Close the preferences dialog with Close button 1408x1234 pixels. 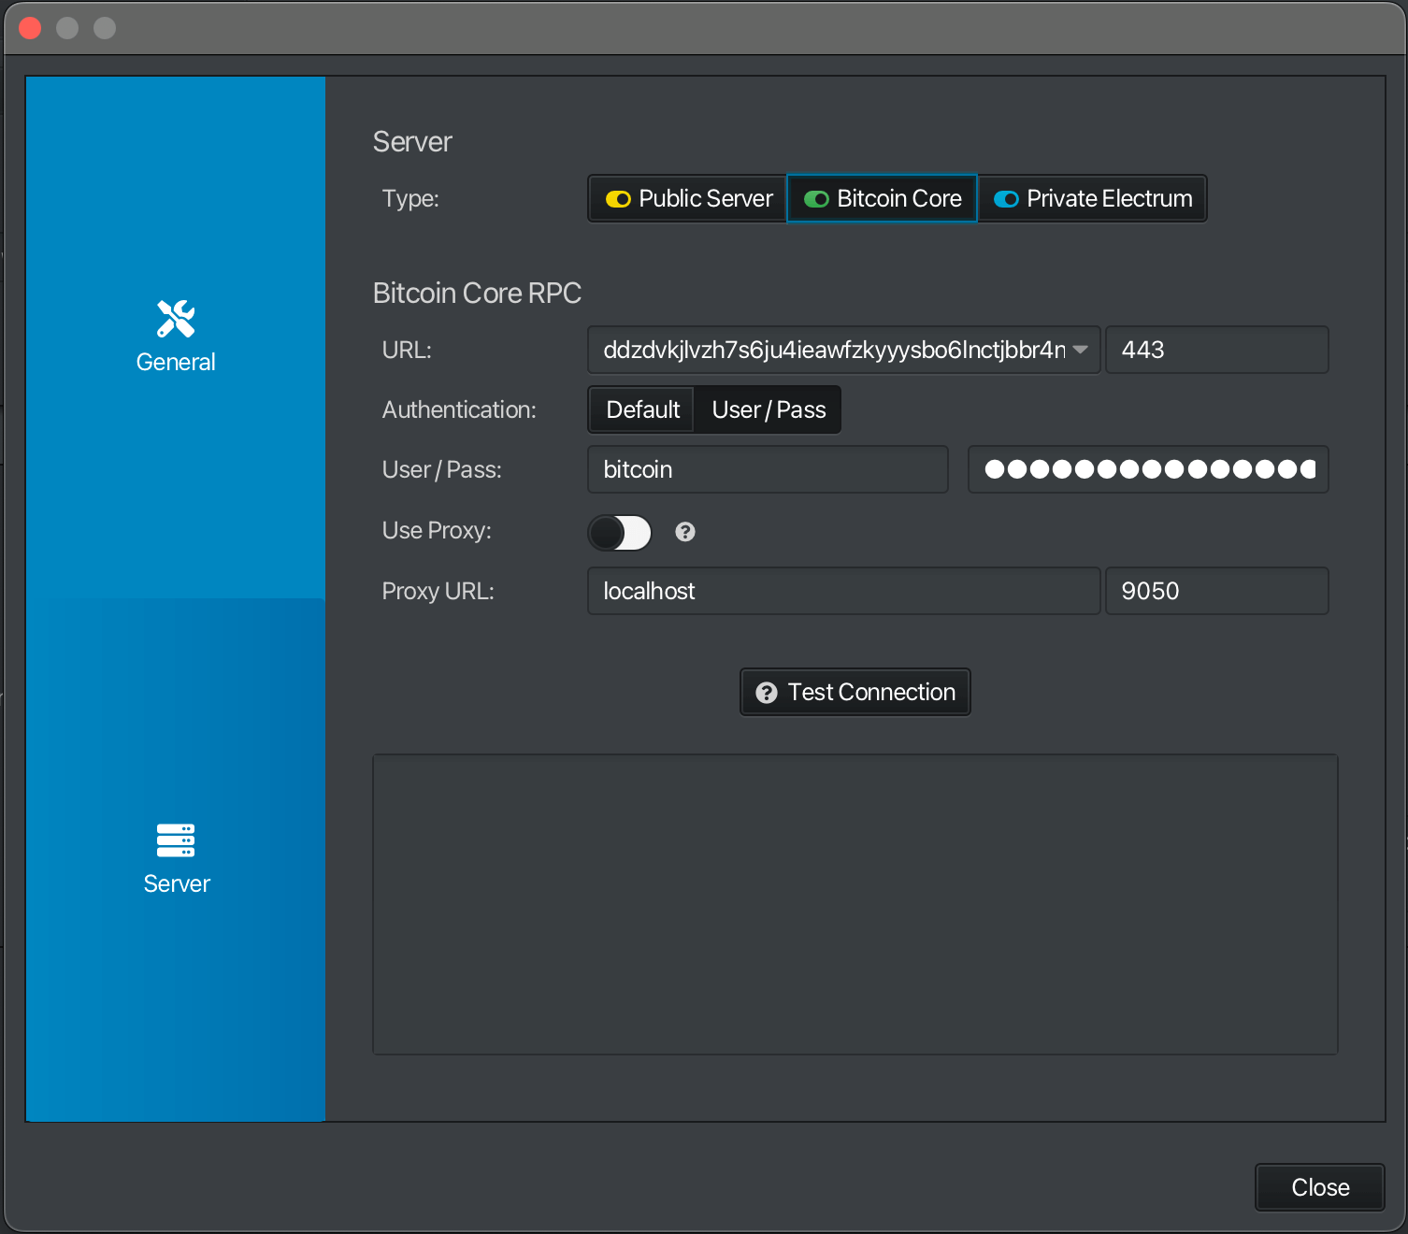1319,1187
